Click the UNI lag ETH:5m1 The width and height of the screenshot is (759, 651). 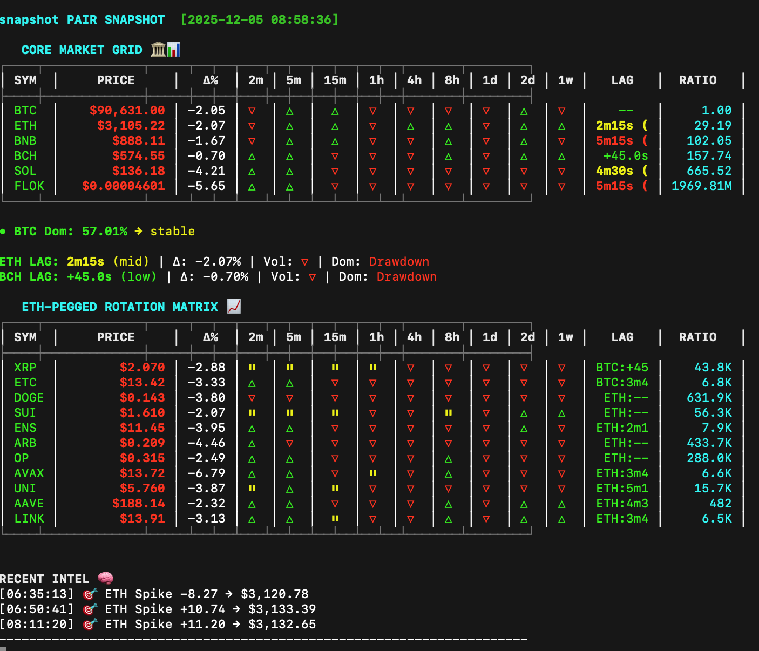[622, 488]
